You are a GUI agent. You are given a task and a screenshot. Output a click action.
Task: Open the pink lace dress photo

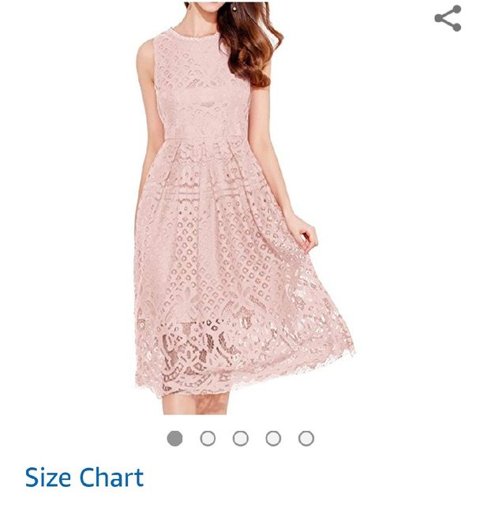244,208
